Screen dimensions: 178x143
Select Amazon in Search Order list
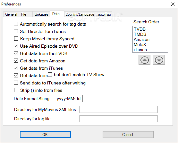point(141,39)
